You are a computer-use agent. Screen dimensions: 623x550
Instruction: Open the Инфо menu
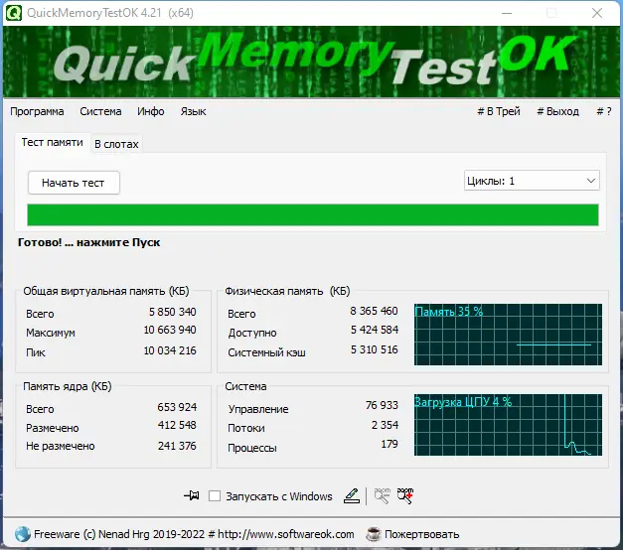point(151,111)
